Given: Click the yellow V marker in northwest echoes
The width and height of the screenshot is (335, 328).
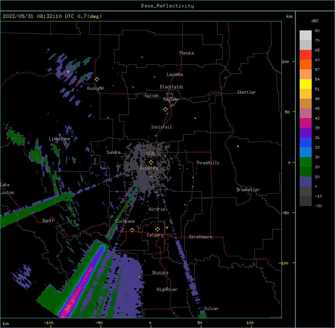Looking at the screenshot, I should [68, 72].
